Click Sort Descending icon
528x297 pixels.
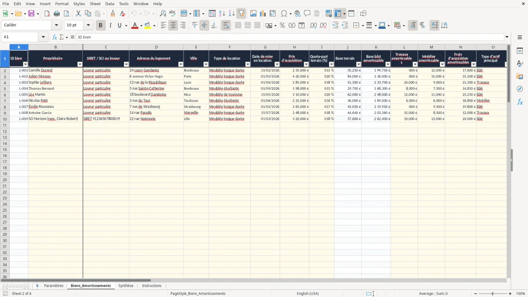tap(232, 14)
